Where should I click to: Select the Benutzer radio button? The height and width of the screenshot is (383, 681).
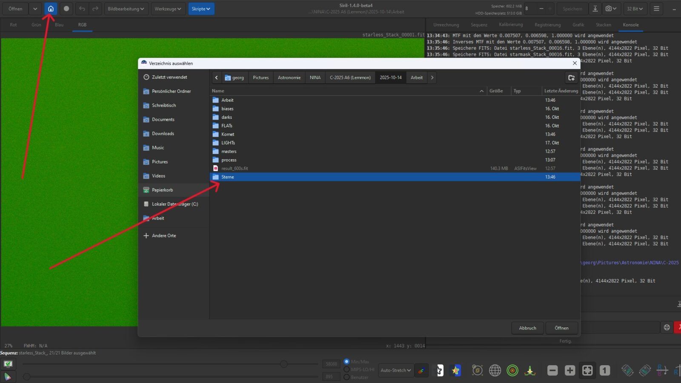coord(346,377)
